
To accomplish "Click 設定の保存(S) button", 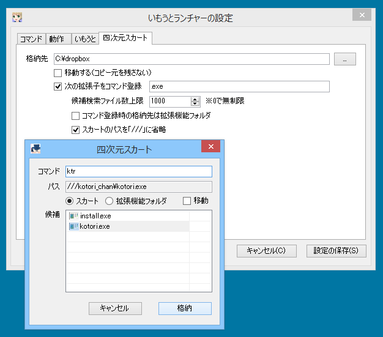I will 336,251.
